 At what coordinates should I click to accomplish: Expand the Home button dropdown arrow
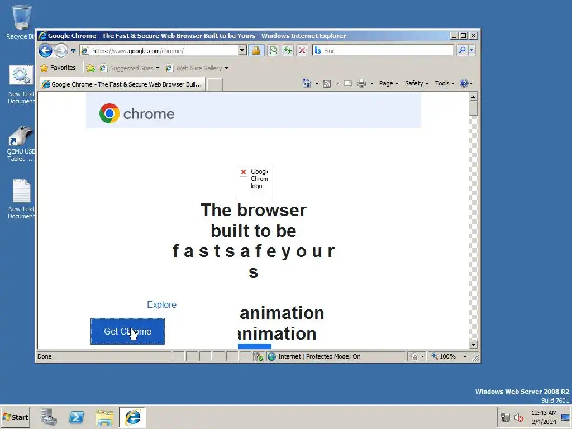pyautogui.click(x=317, y=84)
